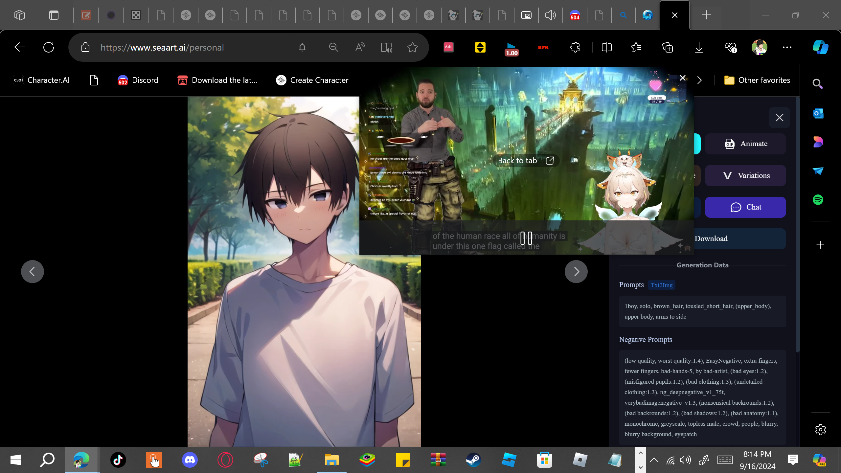Screen dimensions: 841x473
Task: Open Spotify in the sidebar
Action: pos(818,200)
